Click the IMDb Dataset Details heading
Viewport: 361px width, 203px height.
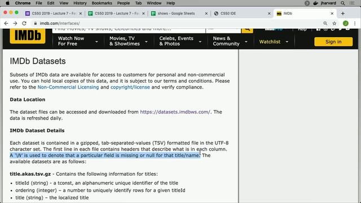point(37,131)
